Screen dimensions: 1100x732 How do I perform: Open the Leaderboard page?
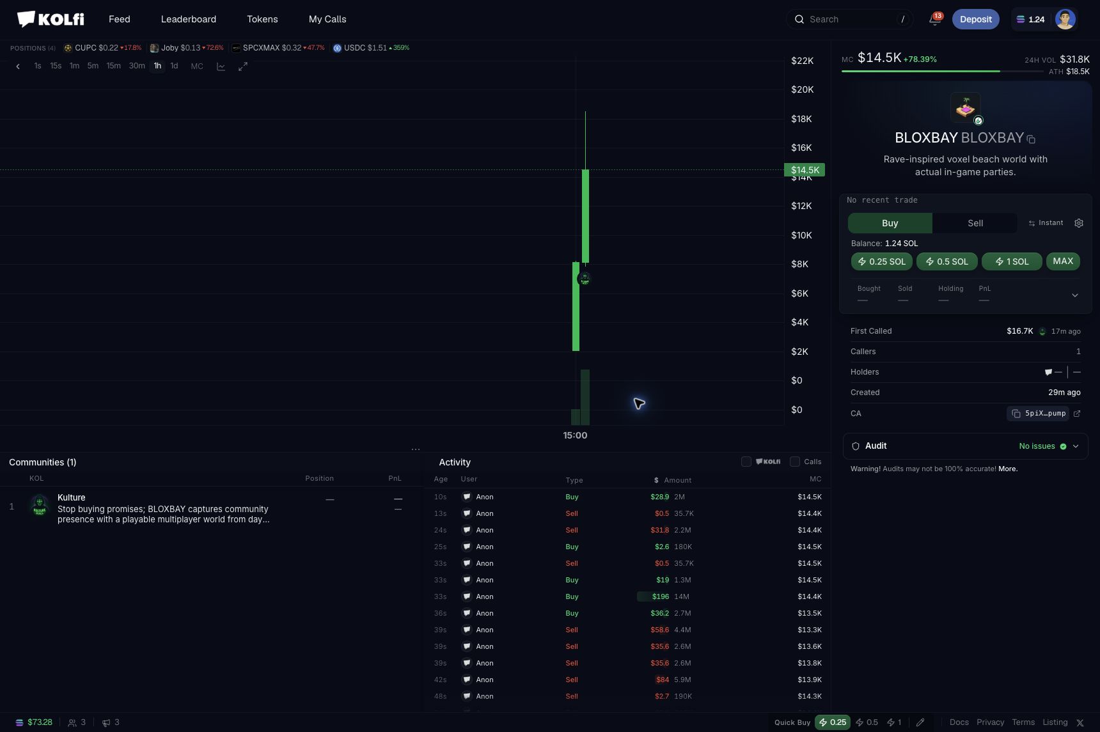[x=189, y=19]
